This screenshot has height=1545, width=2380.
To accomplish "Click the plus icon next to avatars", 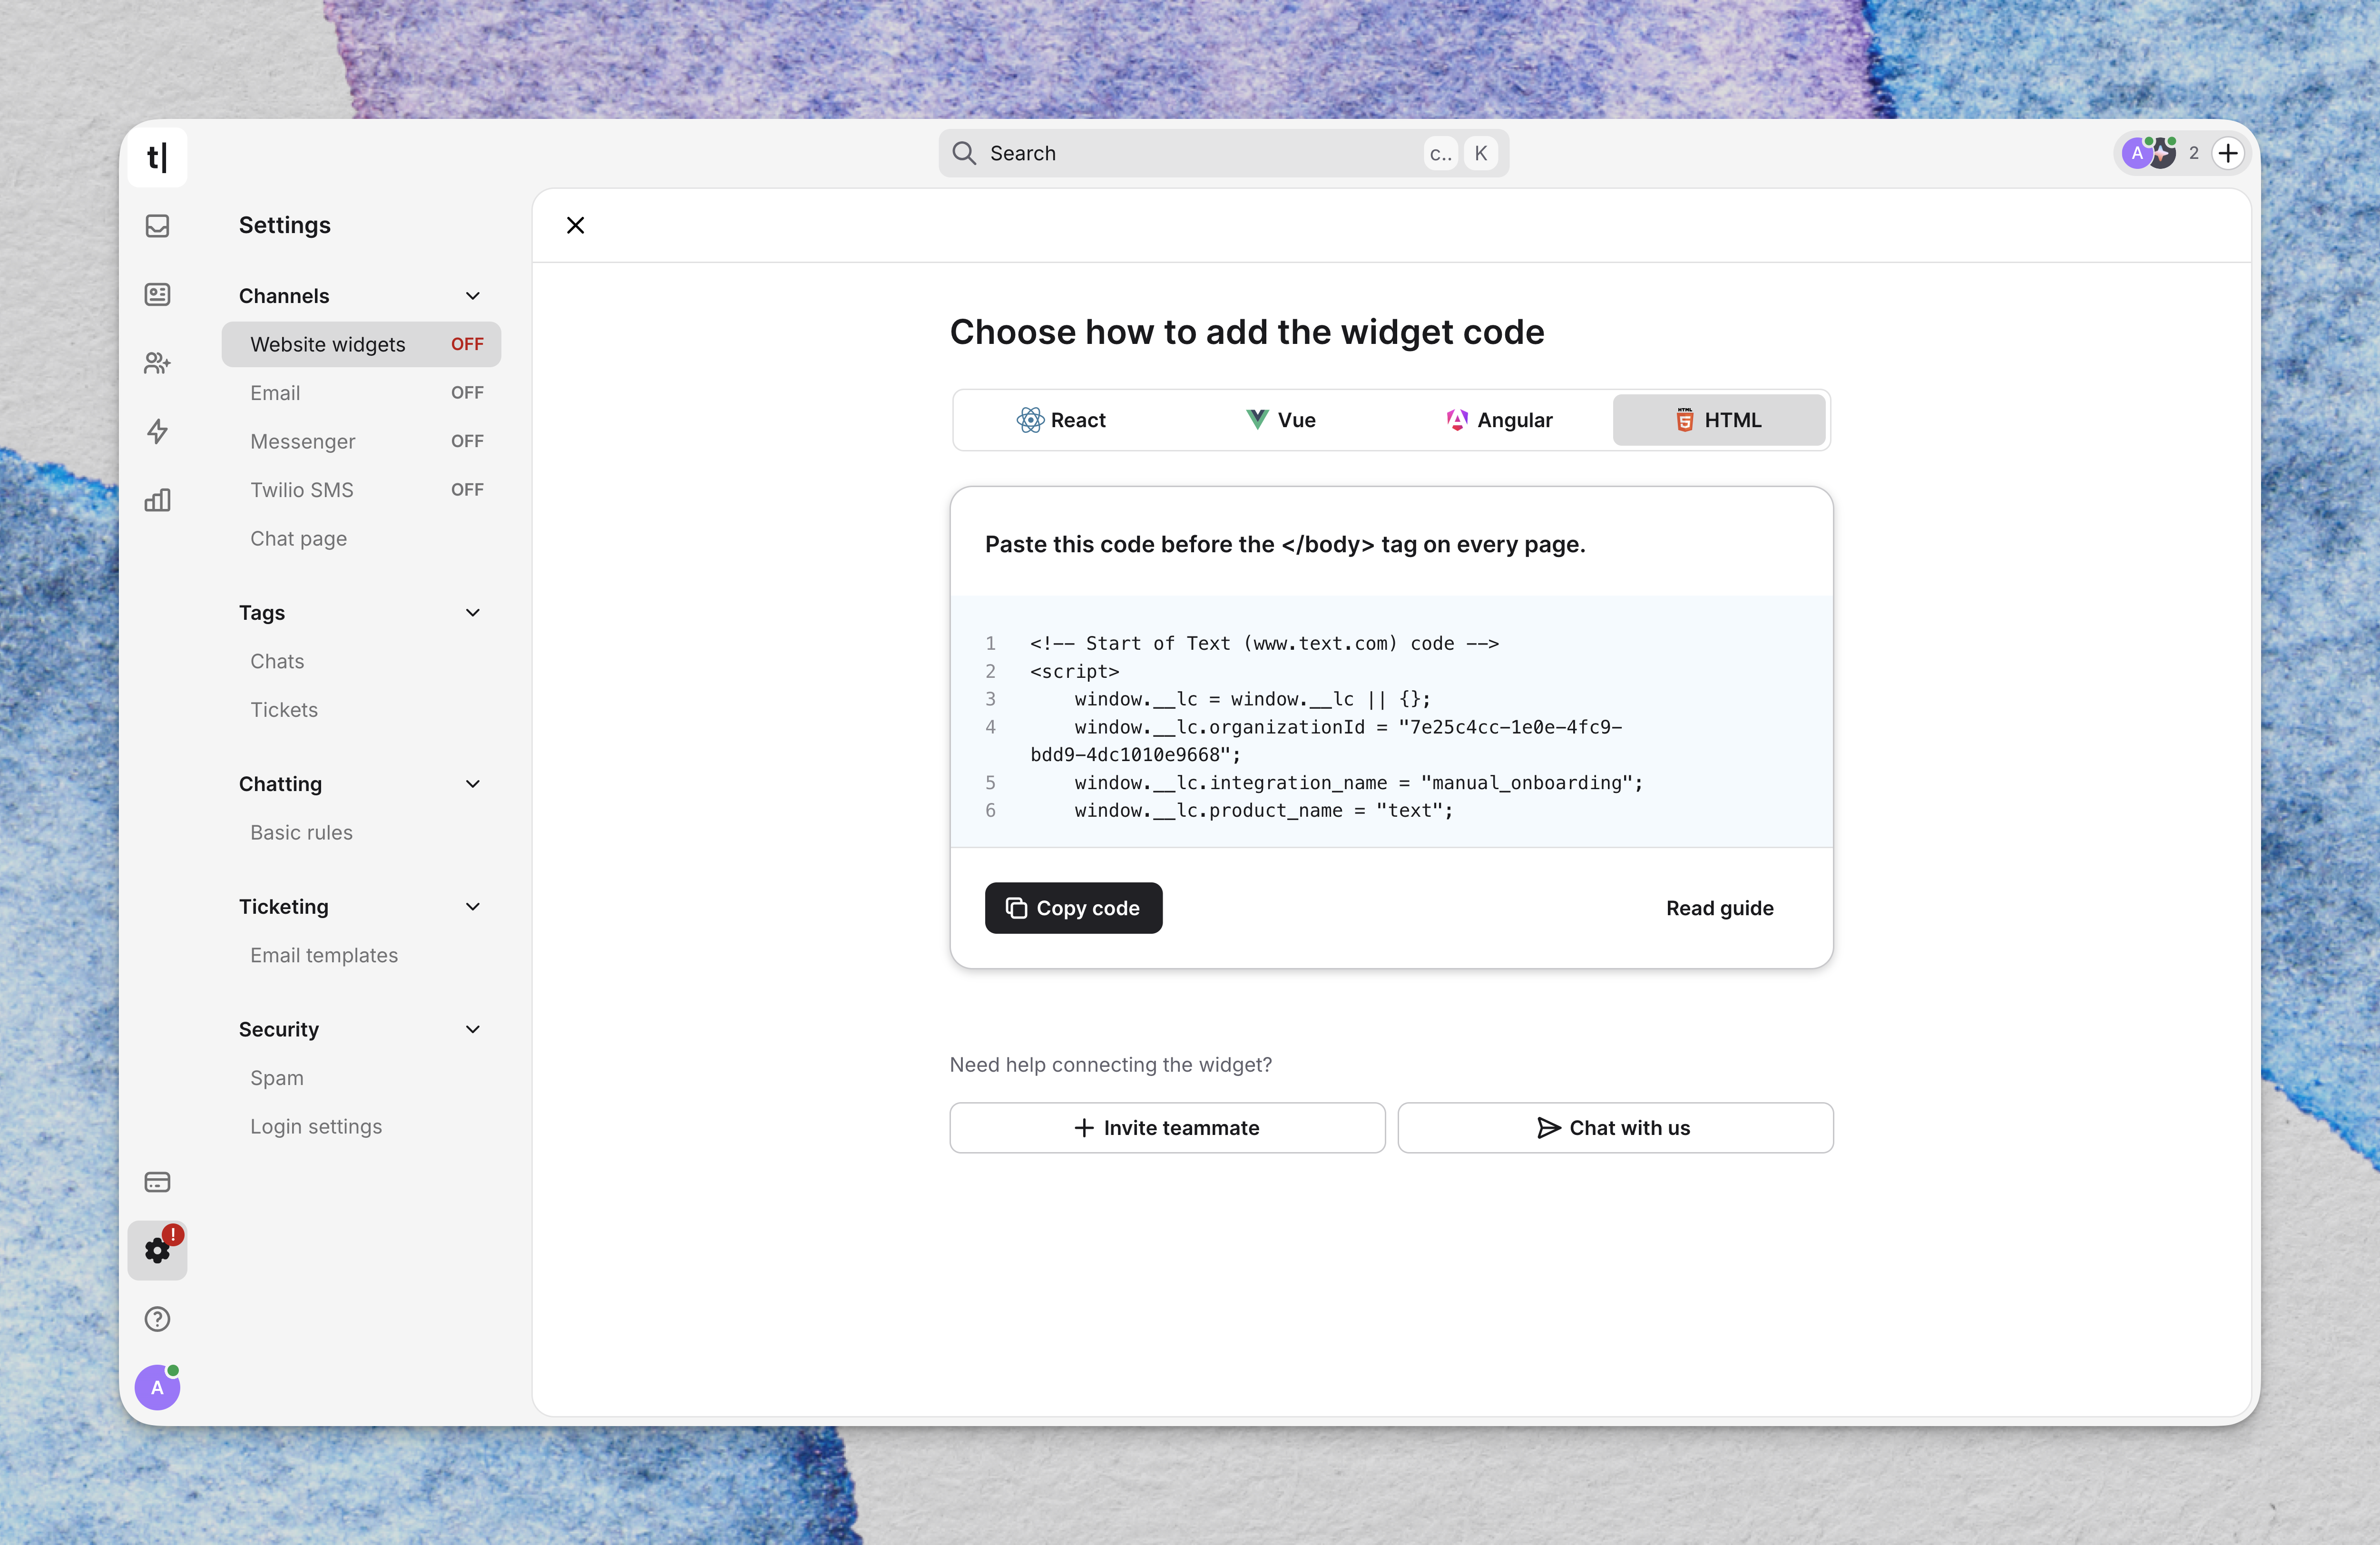I will pyautogui.click(x=2228, y=153).
